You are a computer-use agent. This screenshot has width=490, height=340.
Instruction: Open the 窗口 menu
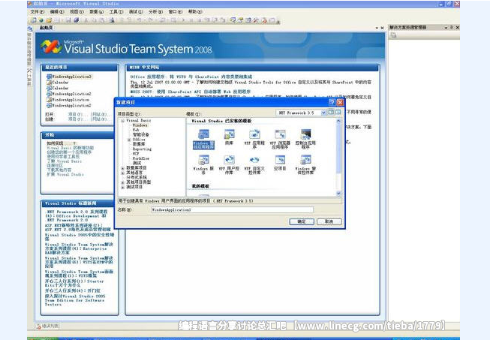pos(176,11)
